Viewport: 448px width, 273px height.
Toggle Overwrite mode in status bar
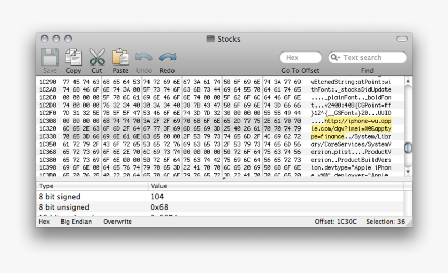117,222
